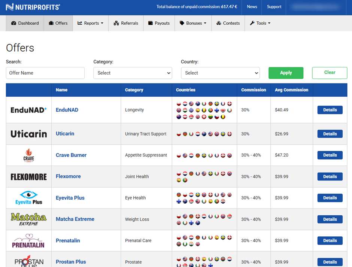This screenshot has width=352, height=267.
Task: Focus the Offer Name search field
Action: tap(45, 73)
